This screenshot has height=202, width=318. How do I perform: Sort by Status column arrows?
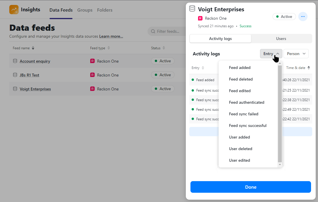pos(164,48)
